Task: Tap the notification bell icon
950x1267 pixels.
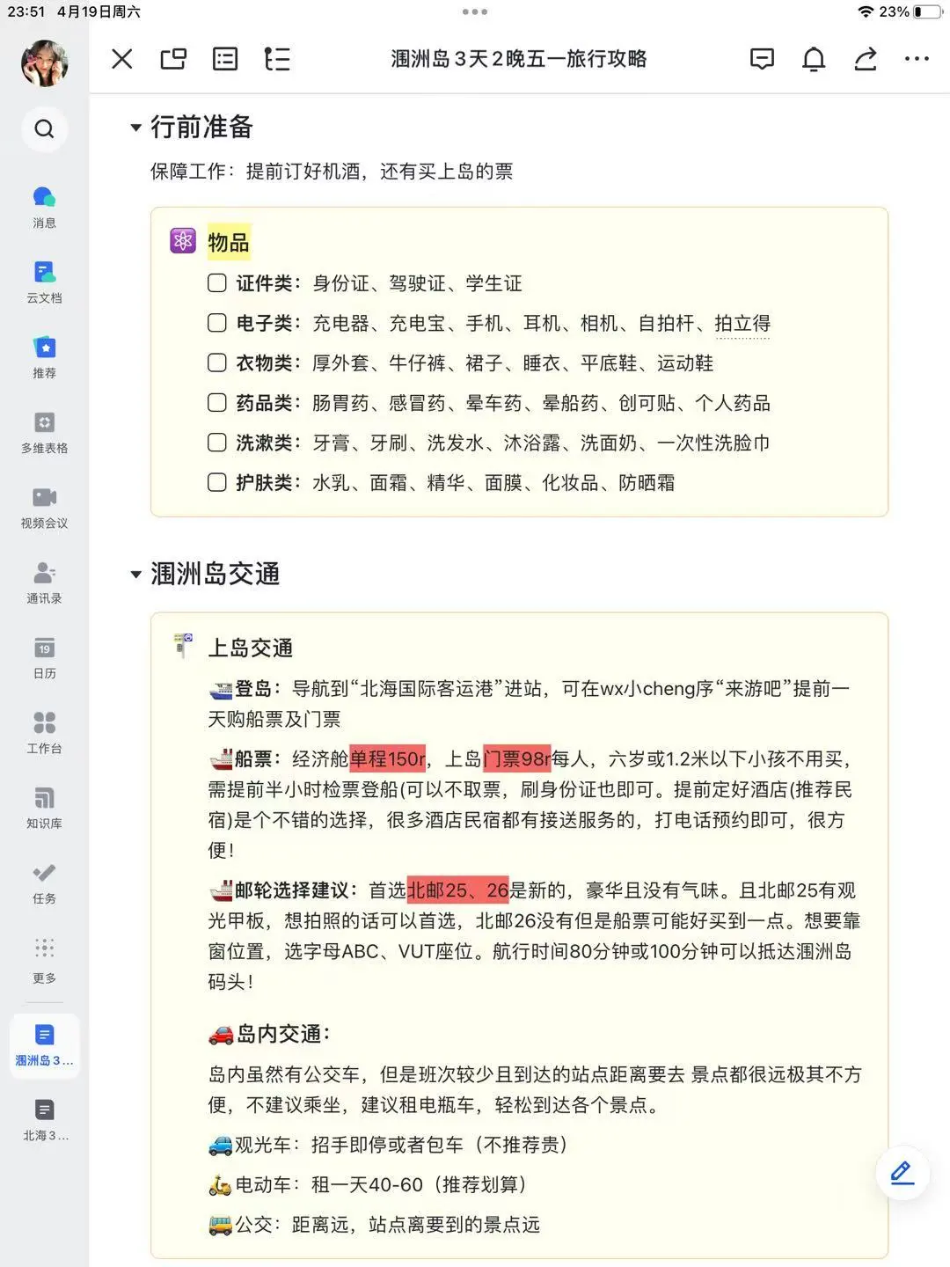Action: click(813, 59)
